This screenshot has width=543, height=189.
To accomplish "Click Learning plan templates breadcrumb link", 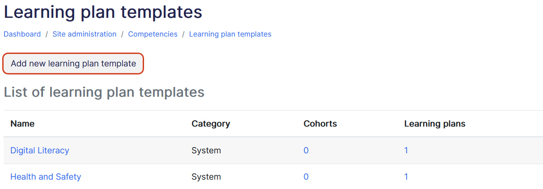I will [230, 34].
